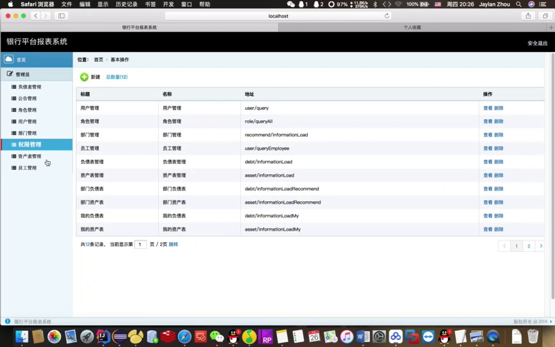The image size is (555, 347).
Task: Open WeChat from the Dock
Action: click(x=216, y=336)
